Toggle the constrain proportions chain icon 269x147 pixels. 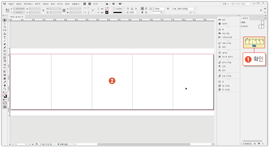click(43, 10)
